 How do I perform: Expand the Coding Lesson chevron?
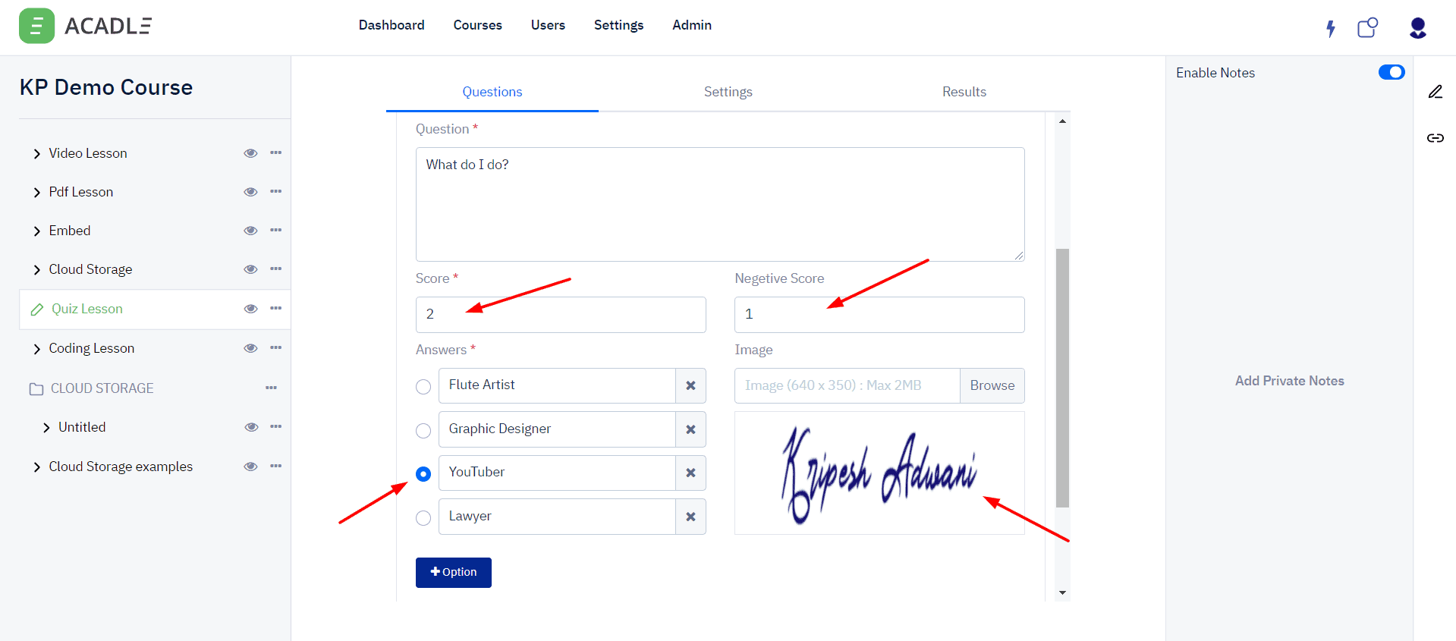tap(36, 349)
